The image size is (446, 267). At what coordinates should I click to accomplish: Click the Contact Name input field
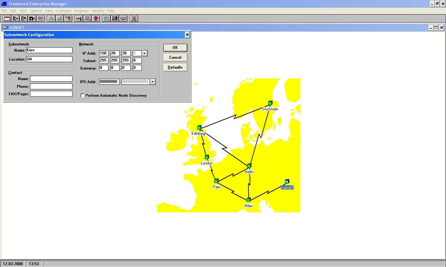(x=51, y=79)
